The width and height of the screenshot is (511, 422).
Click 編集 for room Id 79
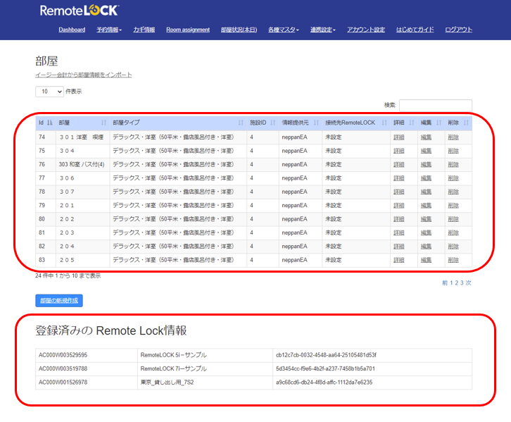(426, 206)
